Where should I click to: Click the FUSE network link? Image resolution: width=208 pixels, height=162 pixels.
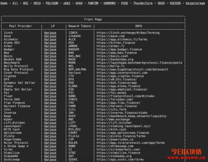tap(125, 3)
